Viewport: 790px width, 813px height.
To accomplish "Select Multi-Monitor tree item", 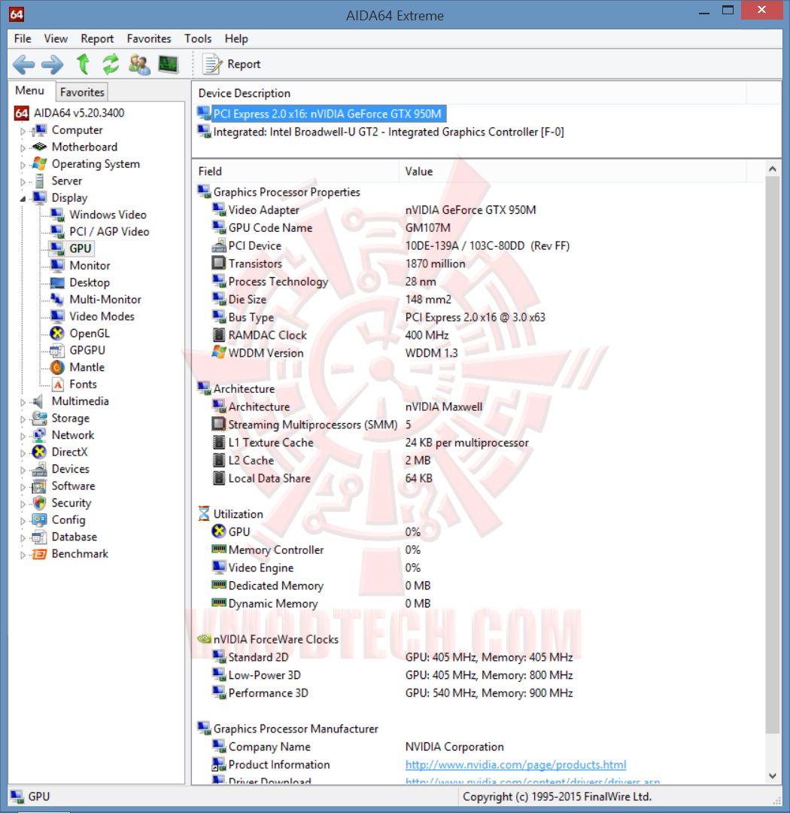I will pos(105,300).
